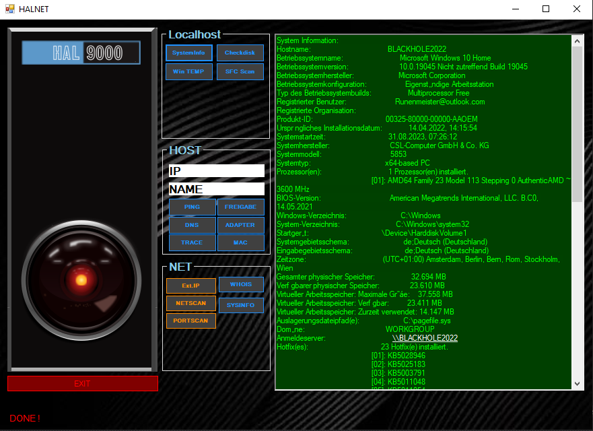593x431 pixels.
Task: Click the 'Microsoft Windows 10 Home' text
Action: pyautogui.click(x=445, y=58)
